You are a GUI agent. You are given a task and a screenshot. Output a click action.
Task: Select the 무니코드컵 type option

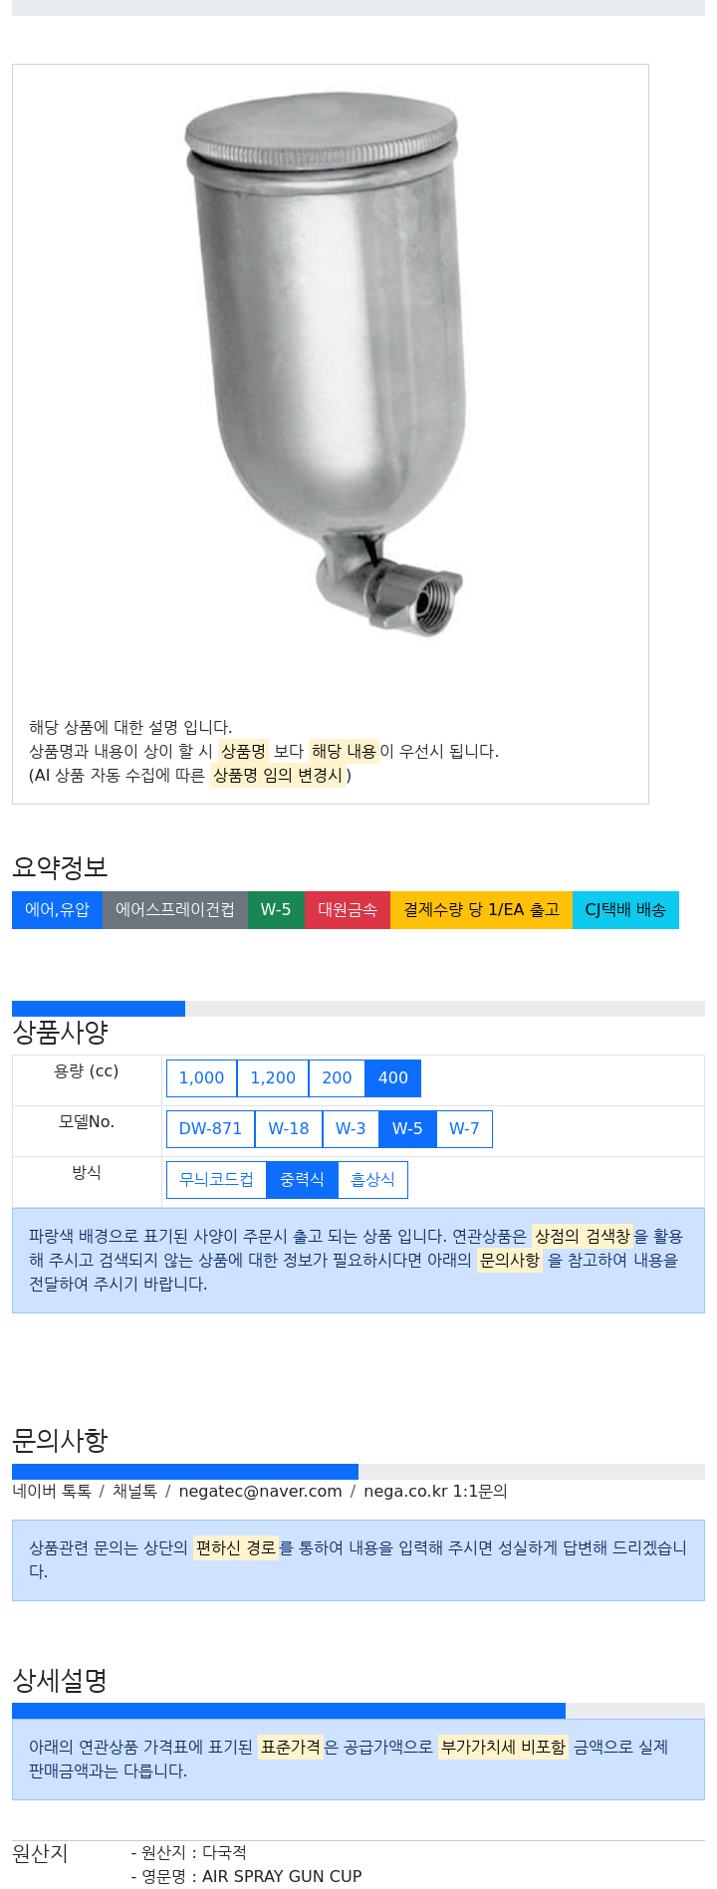(x=216, y=1179)
